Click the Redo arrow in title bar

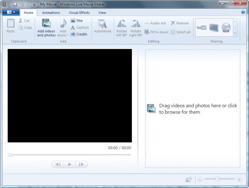[x=29, y=5]
